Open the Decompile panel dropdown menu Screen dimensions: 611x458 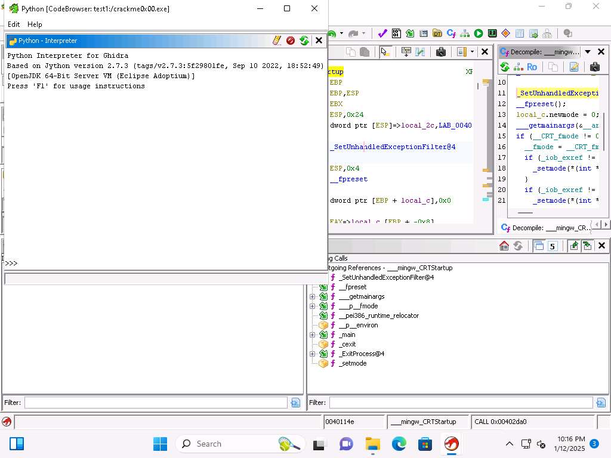click(588, 52)
